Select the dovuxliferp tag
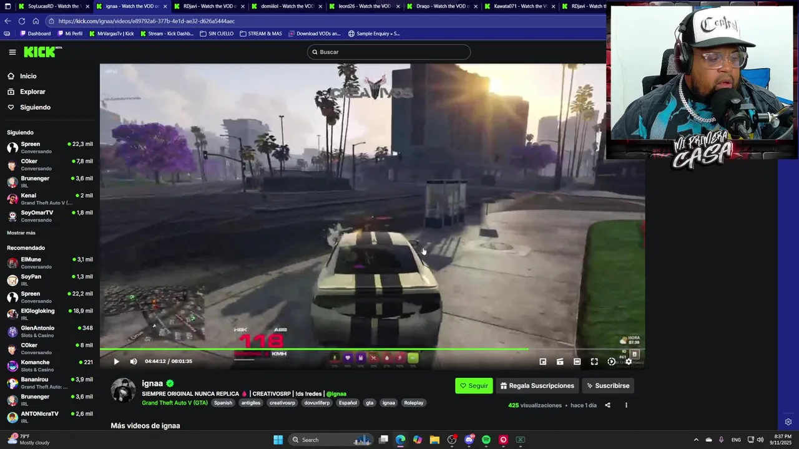Image resolution: width=799 pixels, height=449 pixels. click(x=317, y=403)
